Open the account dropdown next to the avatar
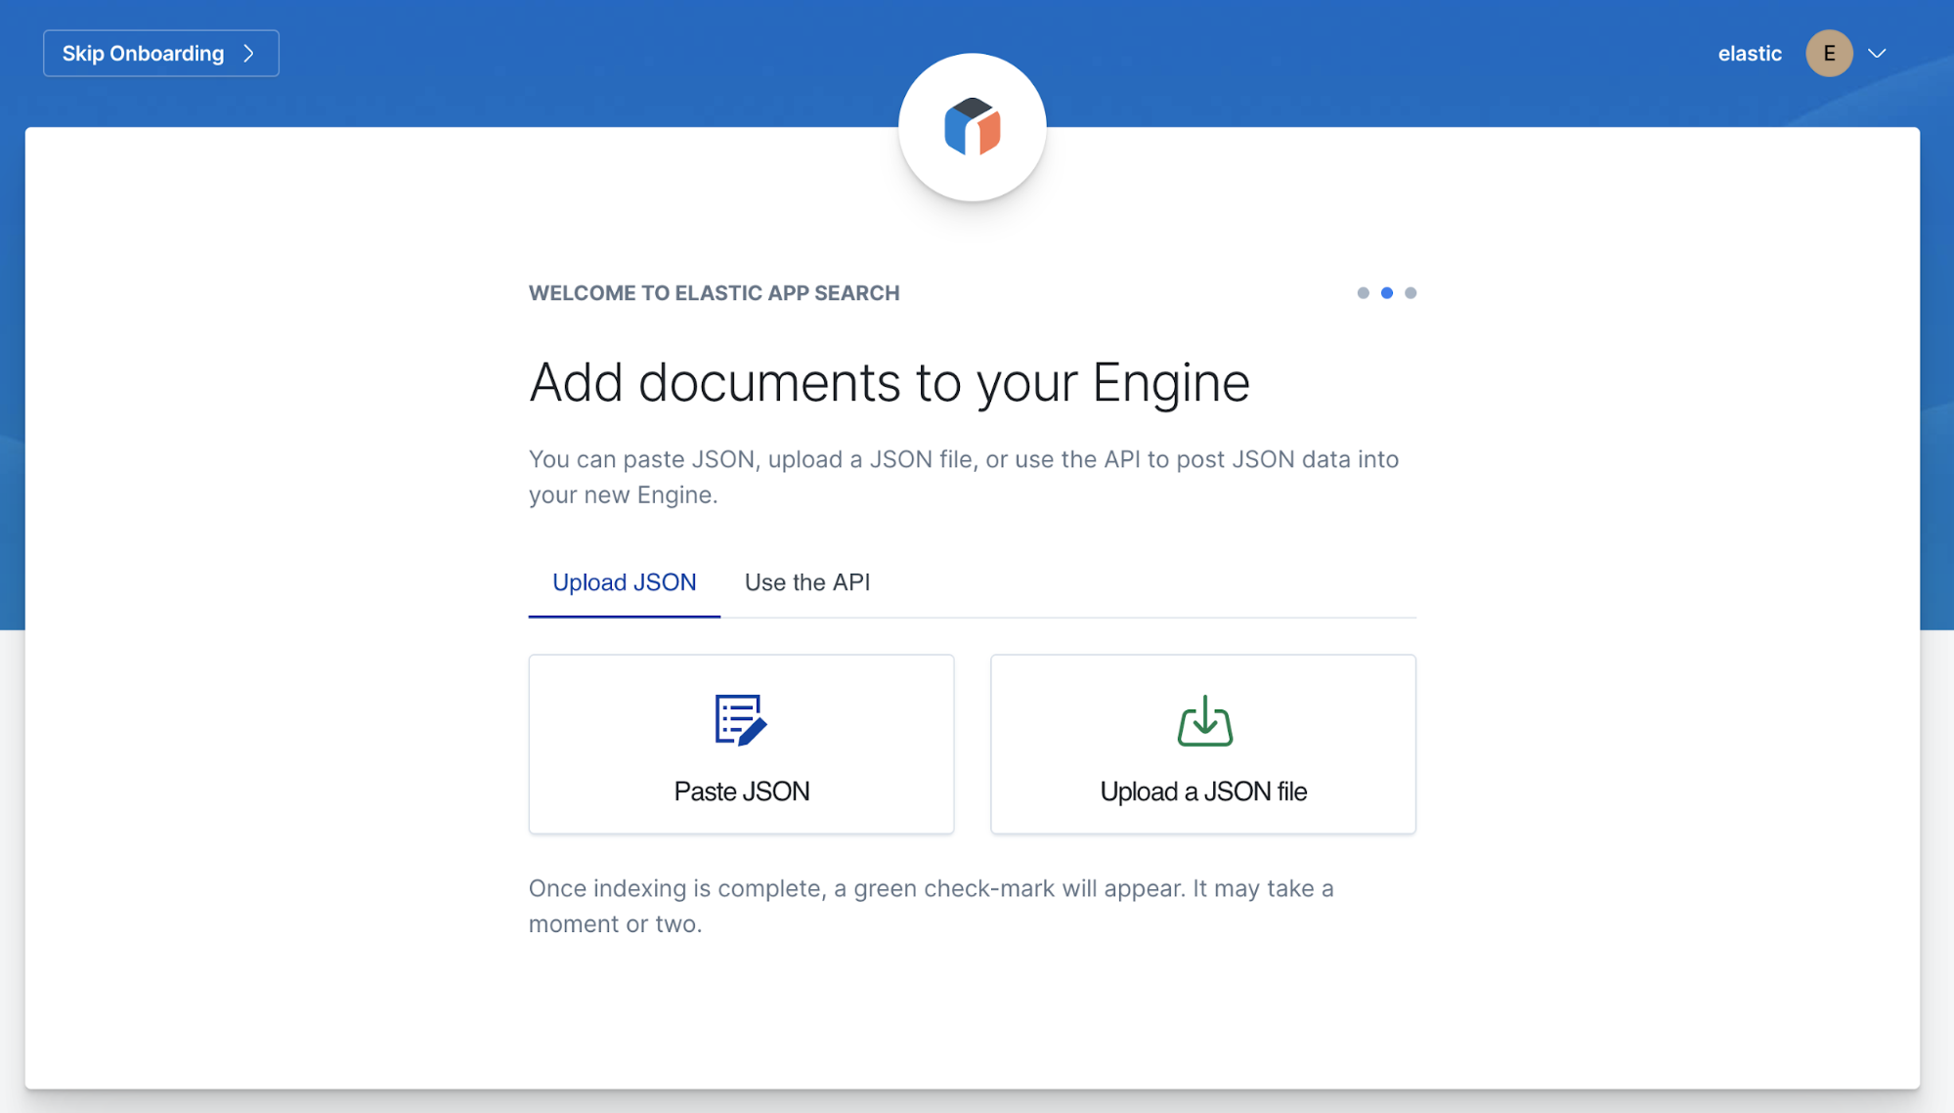Screen dimensions: 1954x1113 click(1875, 53)
